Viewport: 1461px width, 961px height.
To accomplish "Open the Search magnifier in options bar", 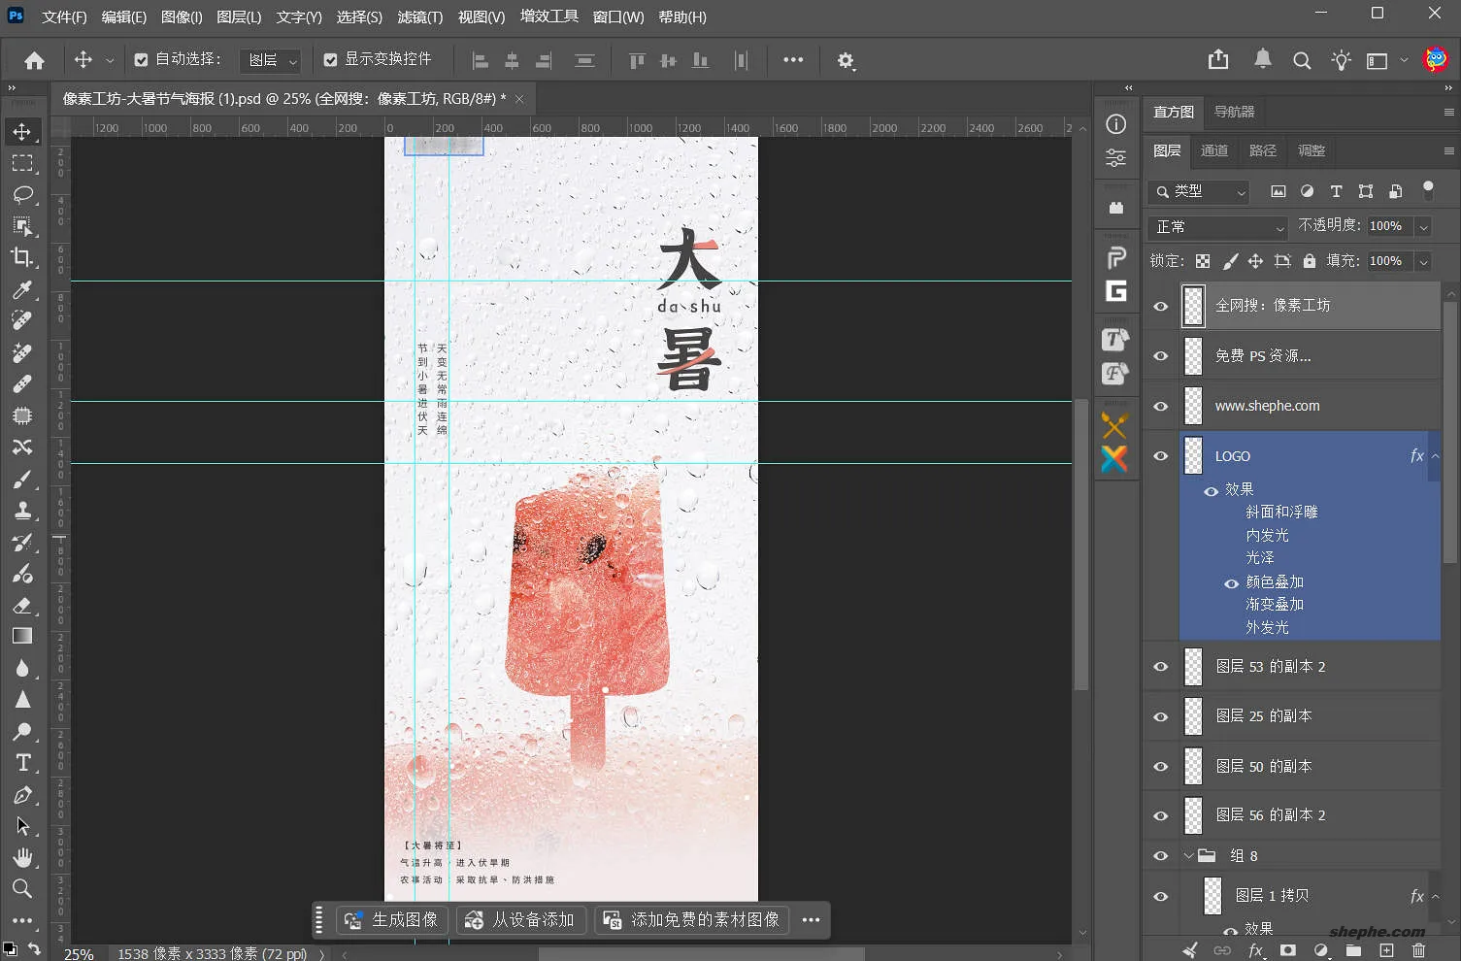I will coord(1302,60).
